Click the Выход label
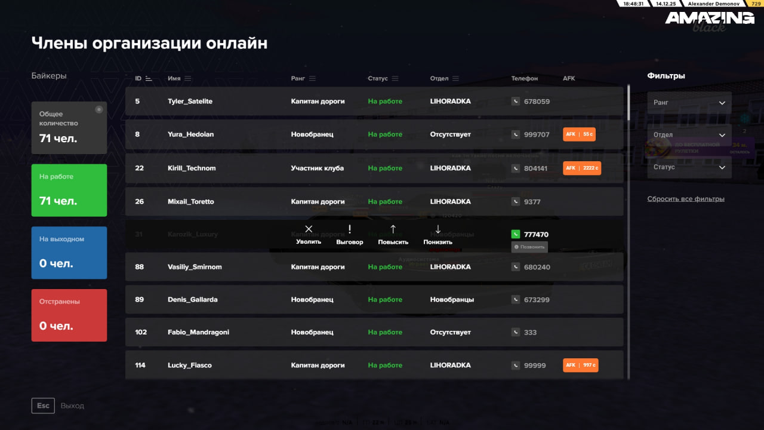 (72, 406)
